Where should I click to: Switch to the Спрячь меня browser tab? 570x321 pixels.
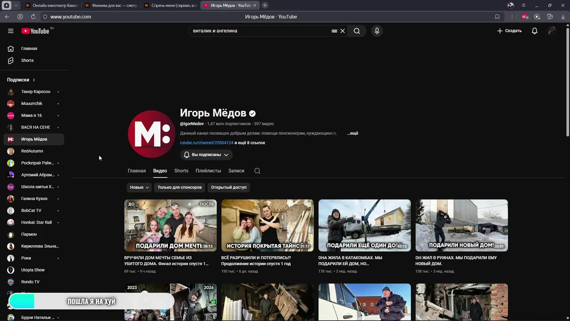(x=170, y=5)
